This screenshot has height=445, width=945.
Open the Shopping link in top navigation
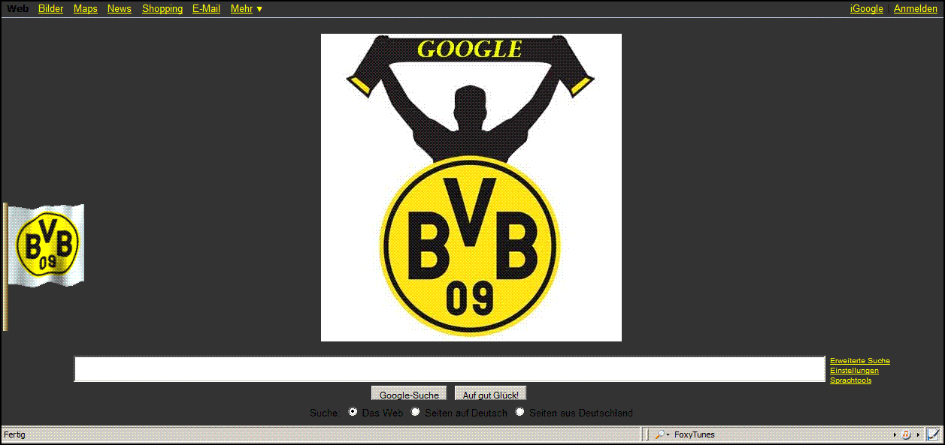162,9
